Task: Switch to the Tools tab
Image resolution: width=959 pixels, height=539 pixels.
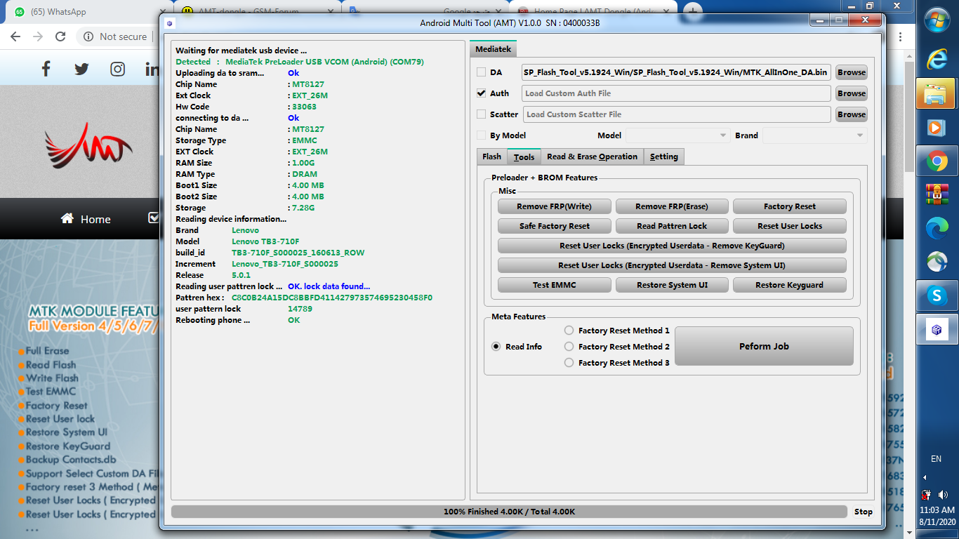Action: click(x=524, y=157)
